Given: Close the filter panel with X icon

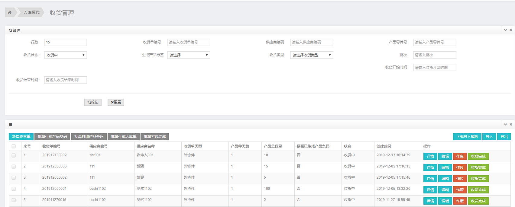Looking at the screenshot, I should point(511,30).
